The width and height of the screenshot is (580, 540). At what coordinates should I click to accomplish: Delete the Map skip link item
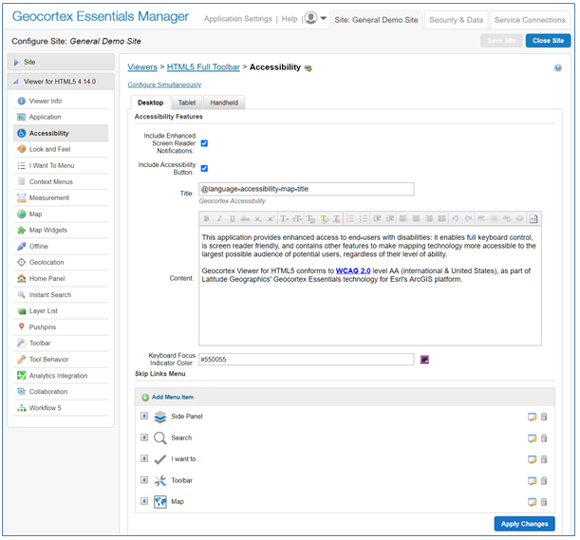coord(544,502)
